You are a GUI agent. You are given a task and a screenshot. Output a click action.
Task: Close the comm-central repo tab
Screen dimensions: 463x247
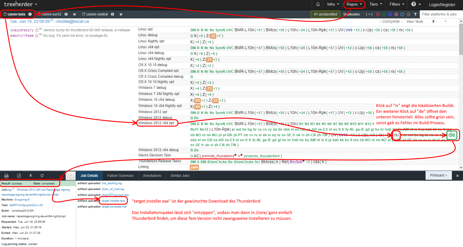click(121, 14)
